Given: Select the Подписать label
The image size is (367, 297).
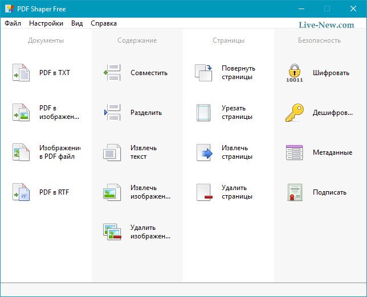Looking at the screenshot, I should pos(329,192).
